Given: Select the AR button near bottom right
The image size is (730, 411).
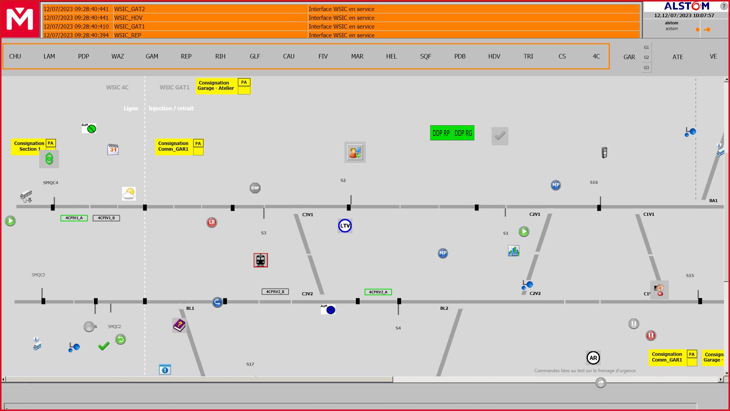Looking at the screenshot, I should click(x=593, y=358).
